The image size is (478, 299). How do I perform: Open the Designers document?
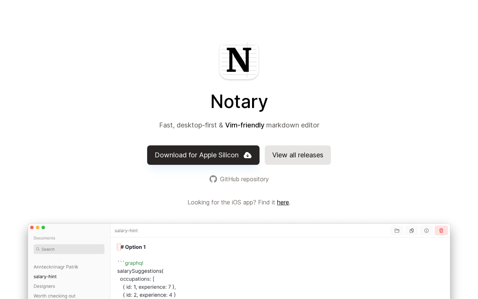point(44,286)
